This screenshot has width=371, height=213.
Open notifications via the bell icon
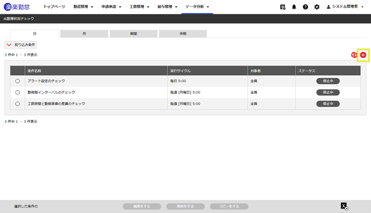(x=294, y=7)
